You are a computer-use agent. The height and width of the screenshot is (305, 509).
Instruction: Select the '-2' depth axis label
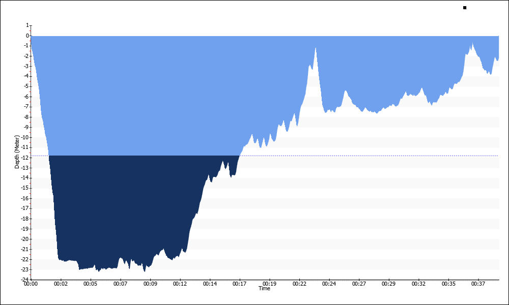26,56
